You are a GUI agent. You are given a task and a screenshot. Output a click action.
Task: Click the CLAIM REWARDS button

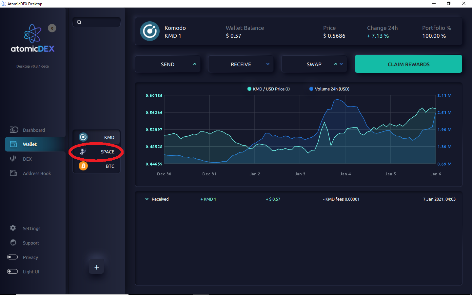(408, 64)
